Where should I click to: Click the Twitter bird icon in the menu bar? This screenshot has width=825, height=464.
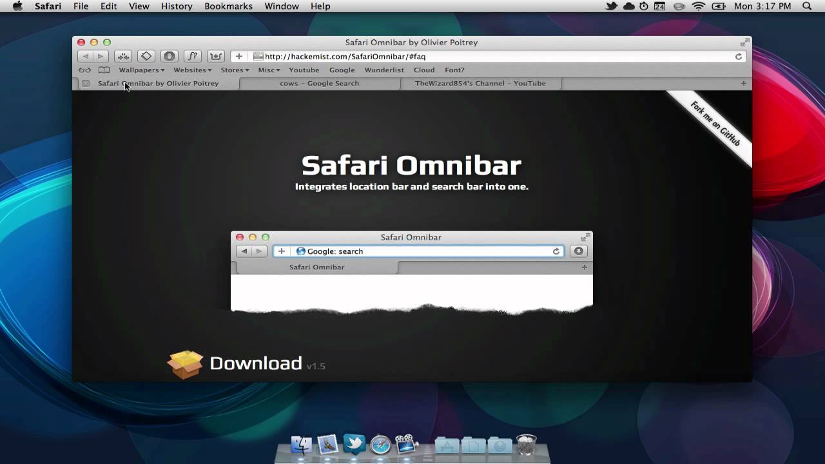612,6
